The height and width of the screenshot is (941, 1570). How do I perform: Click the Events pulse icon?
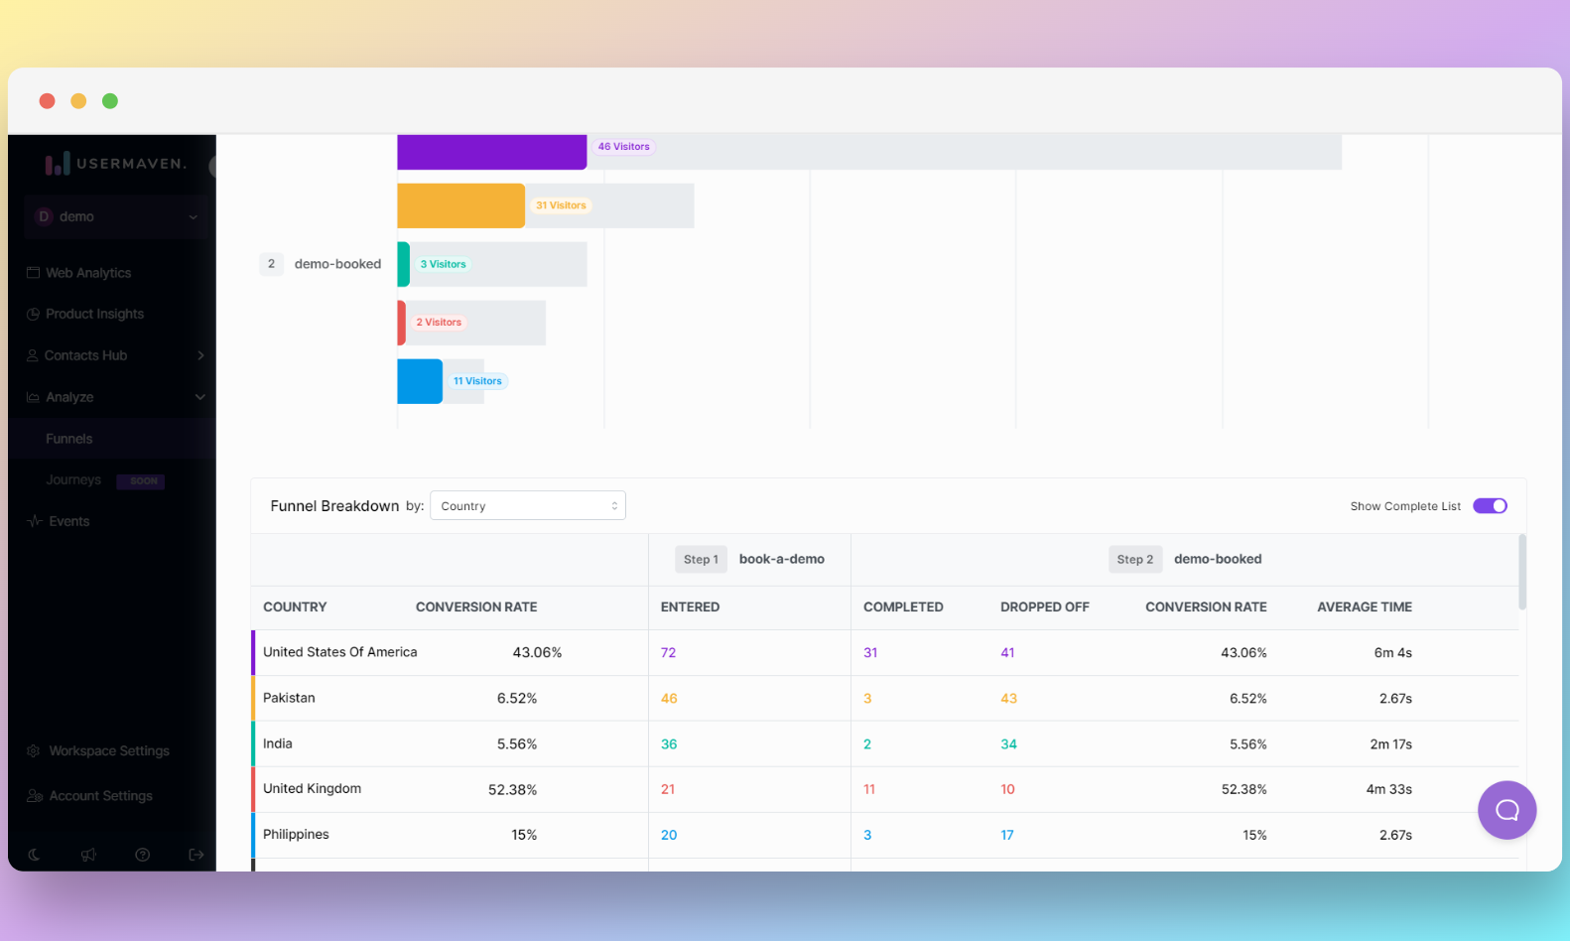click(35, 521)
